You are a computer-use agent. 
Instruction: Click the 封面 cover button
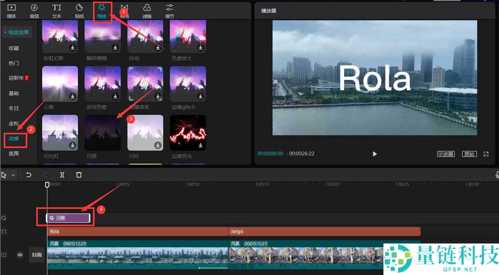pyautogui.click(x=36, y=255)
